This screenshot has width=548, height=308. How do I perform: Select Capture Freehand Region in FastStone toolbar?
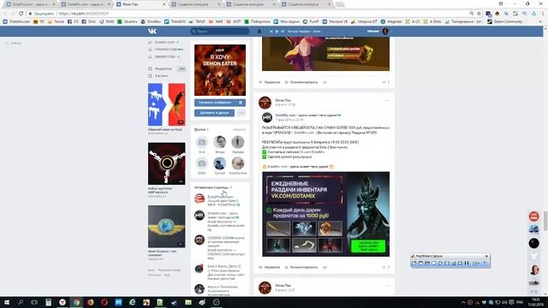tap(440, 263)
